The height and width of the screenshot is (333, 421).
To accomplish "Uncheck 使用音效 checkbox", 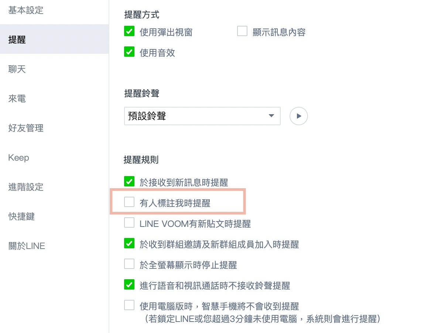I will [x=129, y=52].
